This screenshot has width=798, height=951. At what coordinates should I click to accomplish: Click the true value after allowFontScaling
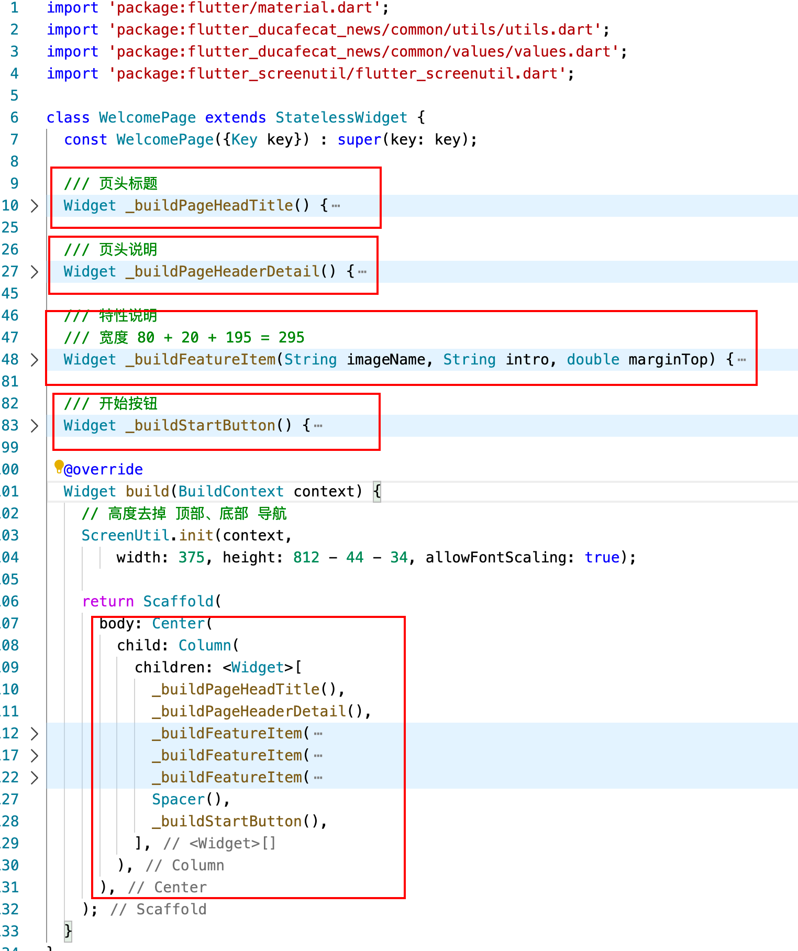pos(602,558)
